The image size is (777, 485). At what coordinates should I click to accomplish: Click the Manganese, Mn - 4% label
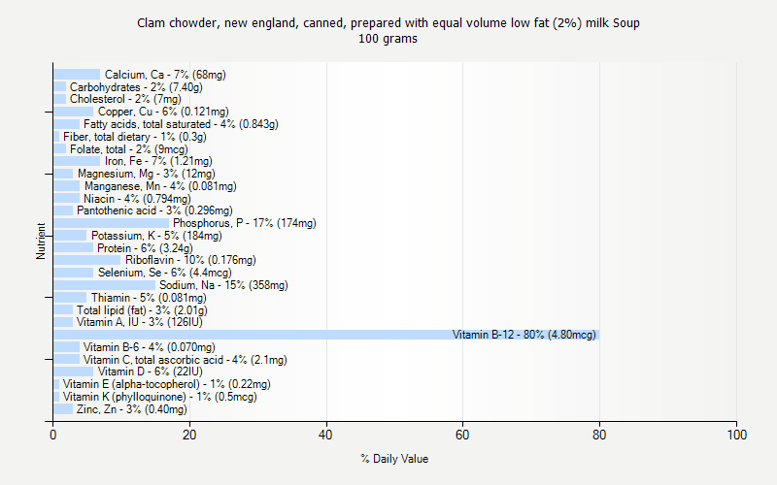[x=160, y=186]
